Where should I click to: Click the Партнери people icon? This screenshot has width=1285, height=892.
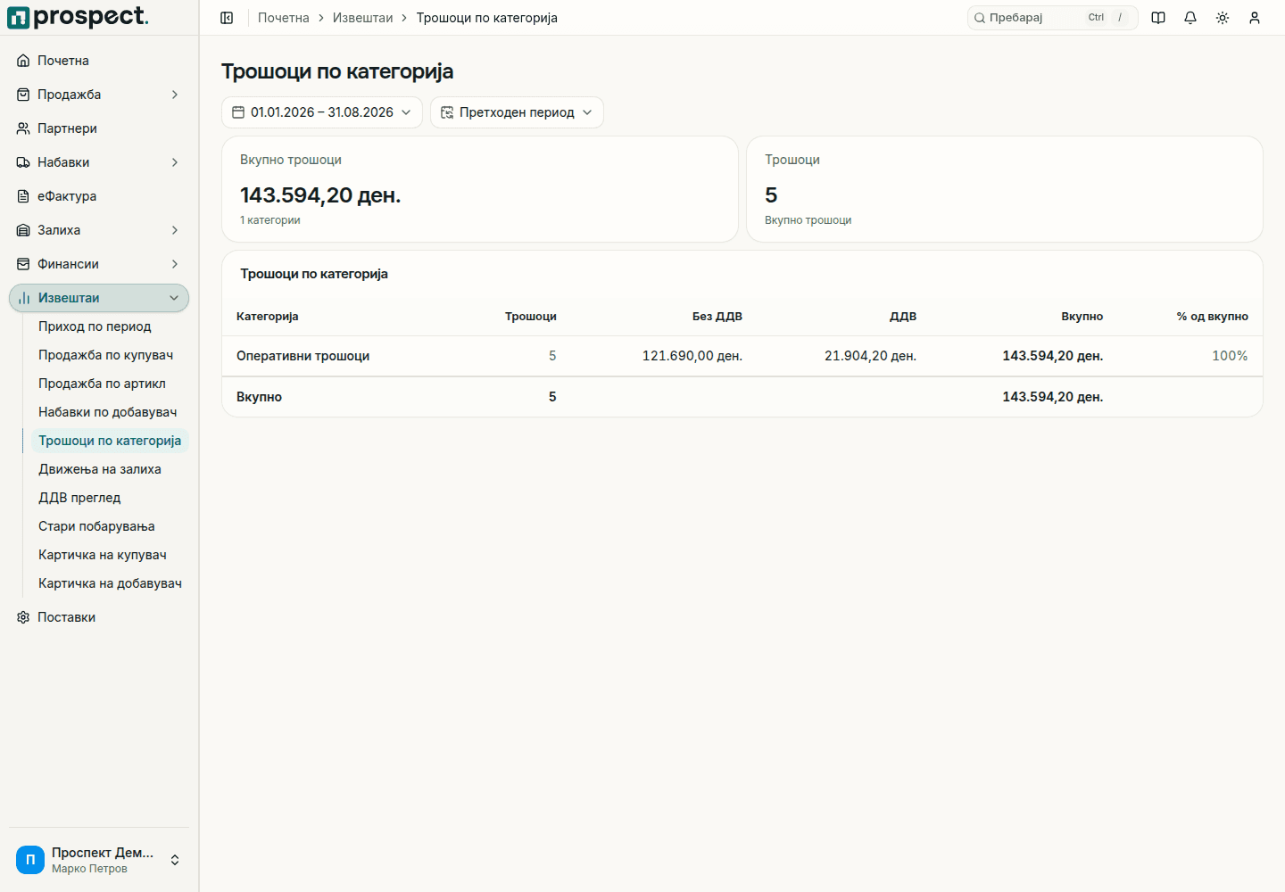point(23,128)
